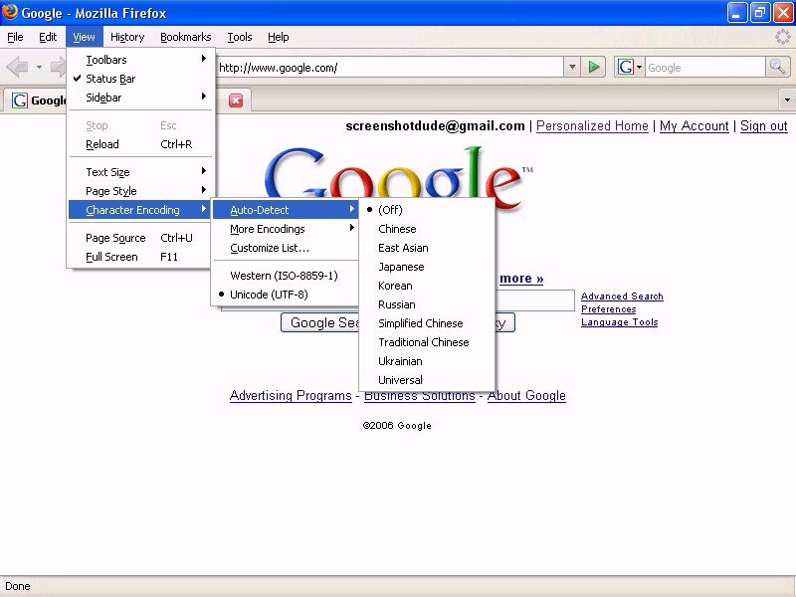Click the Advanced Search link
Screen dimensions: 796x597
[x=622, y=297]
